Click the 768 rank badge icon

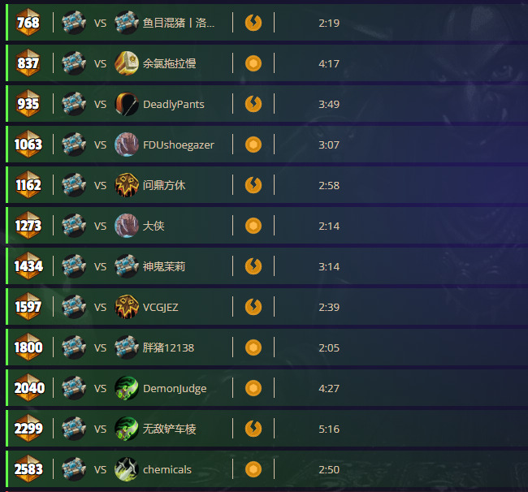tap(28, 23)
